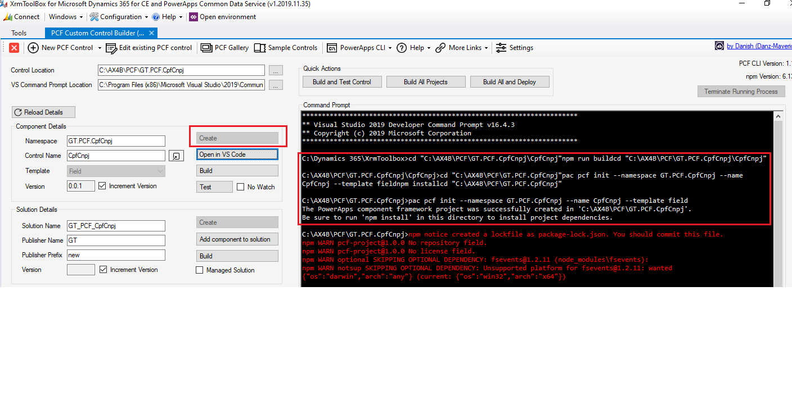Click the Edit existing PCF control icon
The height and width of the screenshot is (409, 792).
(x=111, y=48)
